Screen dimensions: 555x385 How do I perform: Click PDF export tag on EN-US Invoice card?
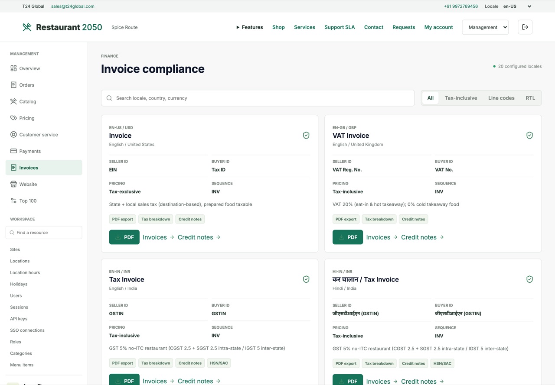[x=123, y=219]
